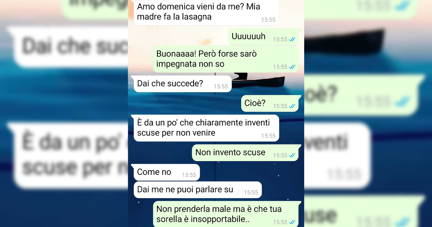432x227 pixels.
Task: Click the read ticks on 'impegnata non so'
Action: click(x=292, y=67)
